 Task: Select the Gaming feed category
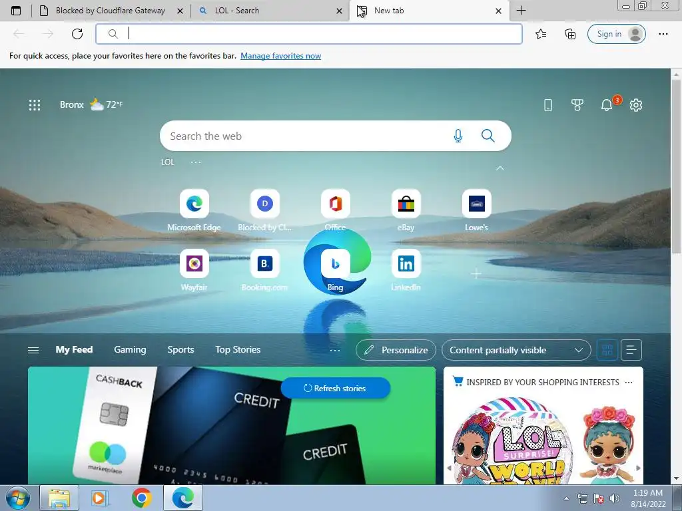click(130, 349)
